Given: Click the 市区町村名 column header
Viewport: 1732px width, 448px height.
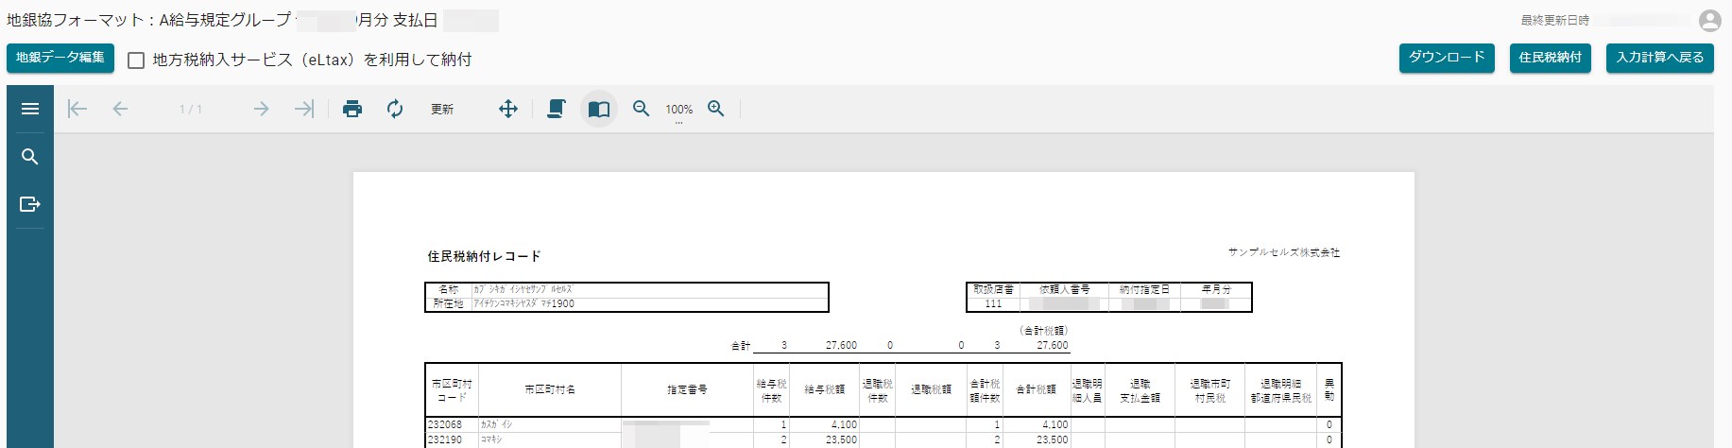Looking at the screenshot, I should coord(550,389).
